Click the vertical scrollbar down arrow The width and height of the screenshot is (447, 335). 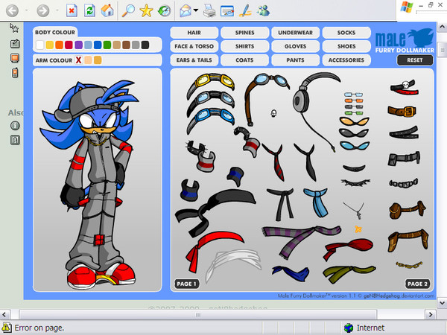(442, 302)
